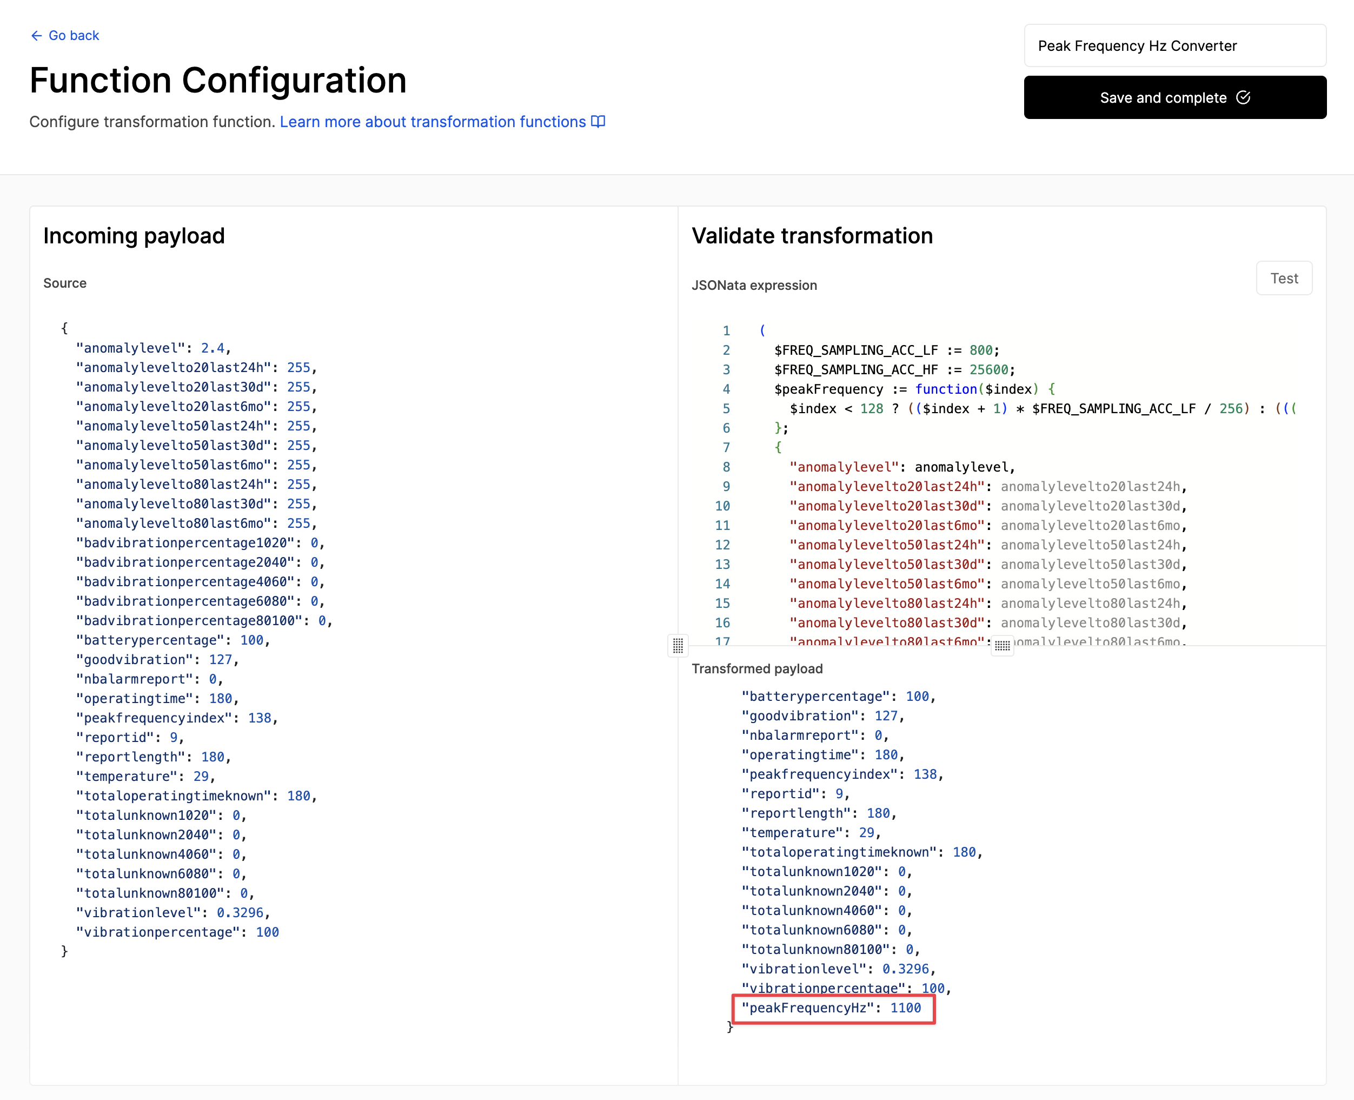The height and width of the screenshot is (1100, 1354).
Task: Click the Test button
Action: pyautogui.click(x=1284, y=277)
